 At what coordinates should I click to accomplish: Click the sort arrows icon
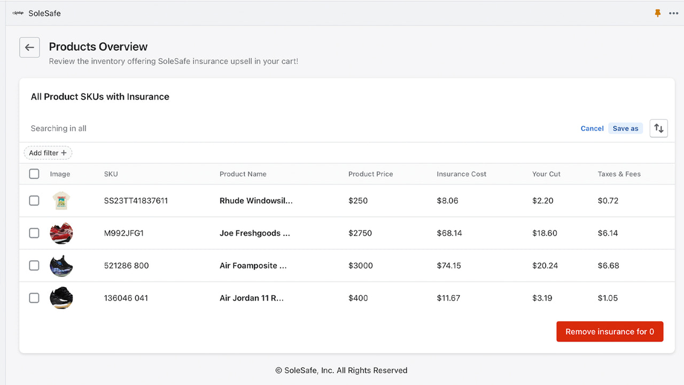coord(658,128)
